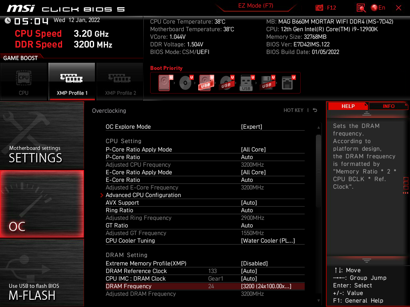Enable XMP Profile 2
The width and height of the screenshot is (410, 307).
[120, 82]
